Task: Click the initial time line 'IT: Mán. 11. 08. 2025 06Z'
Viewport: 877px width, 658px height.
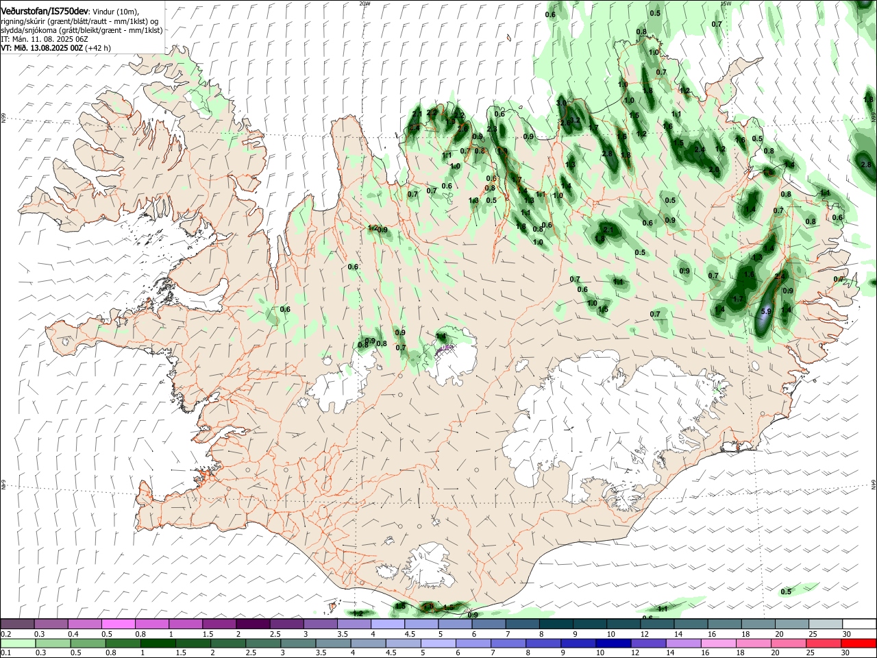Action: coord(46,39)
